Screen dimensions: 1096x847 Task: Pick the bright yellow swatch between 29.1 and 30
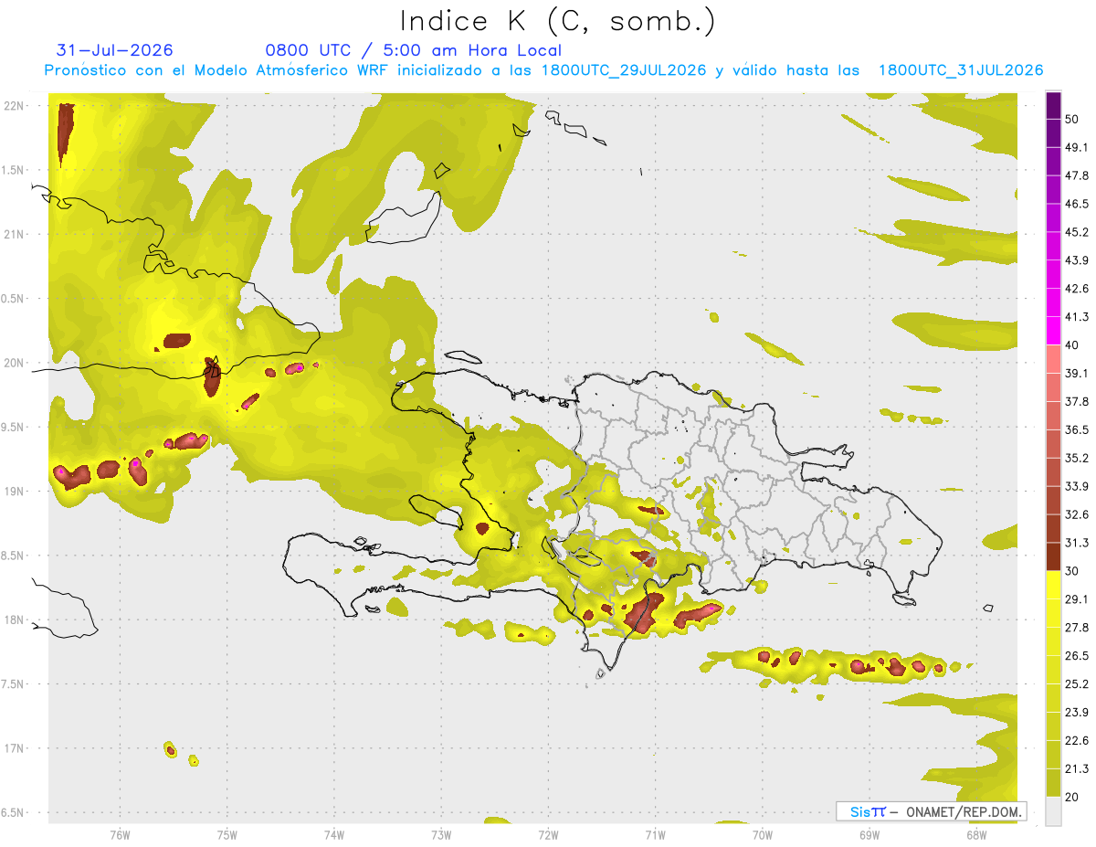1053,585
